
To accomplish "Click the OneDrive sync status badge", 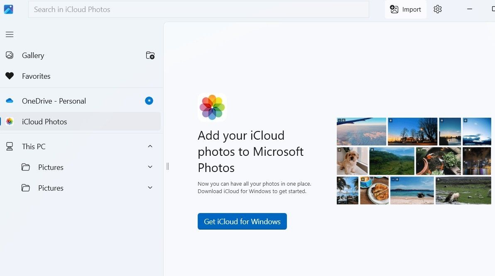I will click(149, 101).
